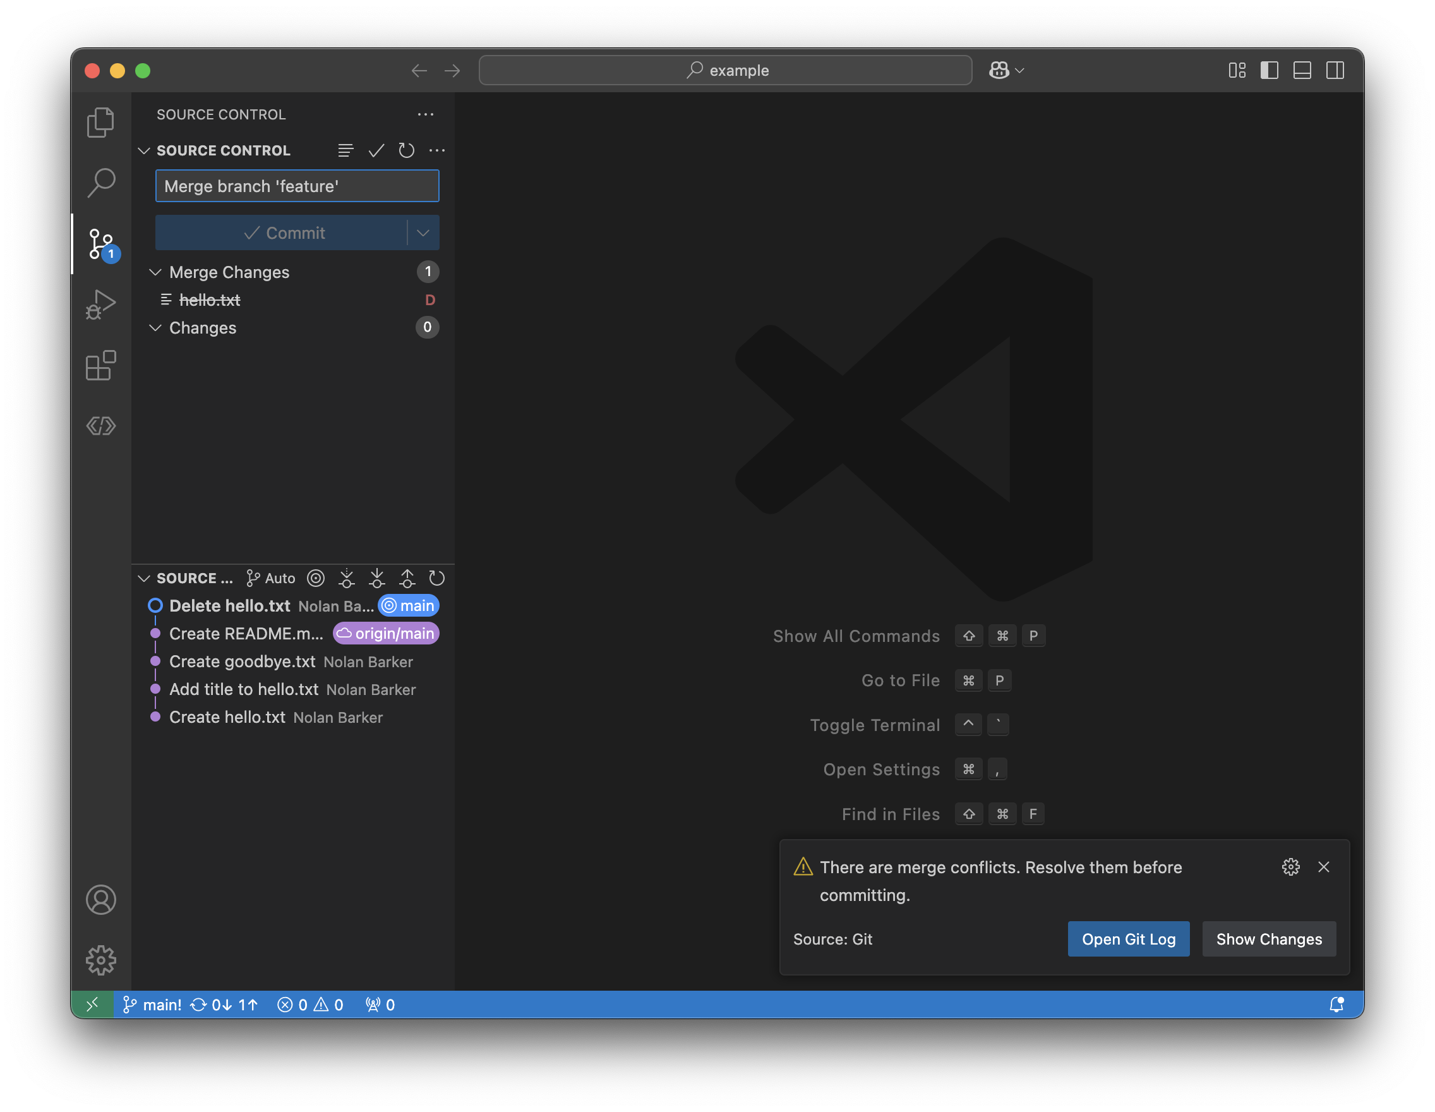Open the Search view in activity bar
Screen dimensions: 1435x1112
(x=100, y=183)
